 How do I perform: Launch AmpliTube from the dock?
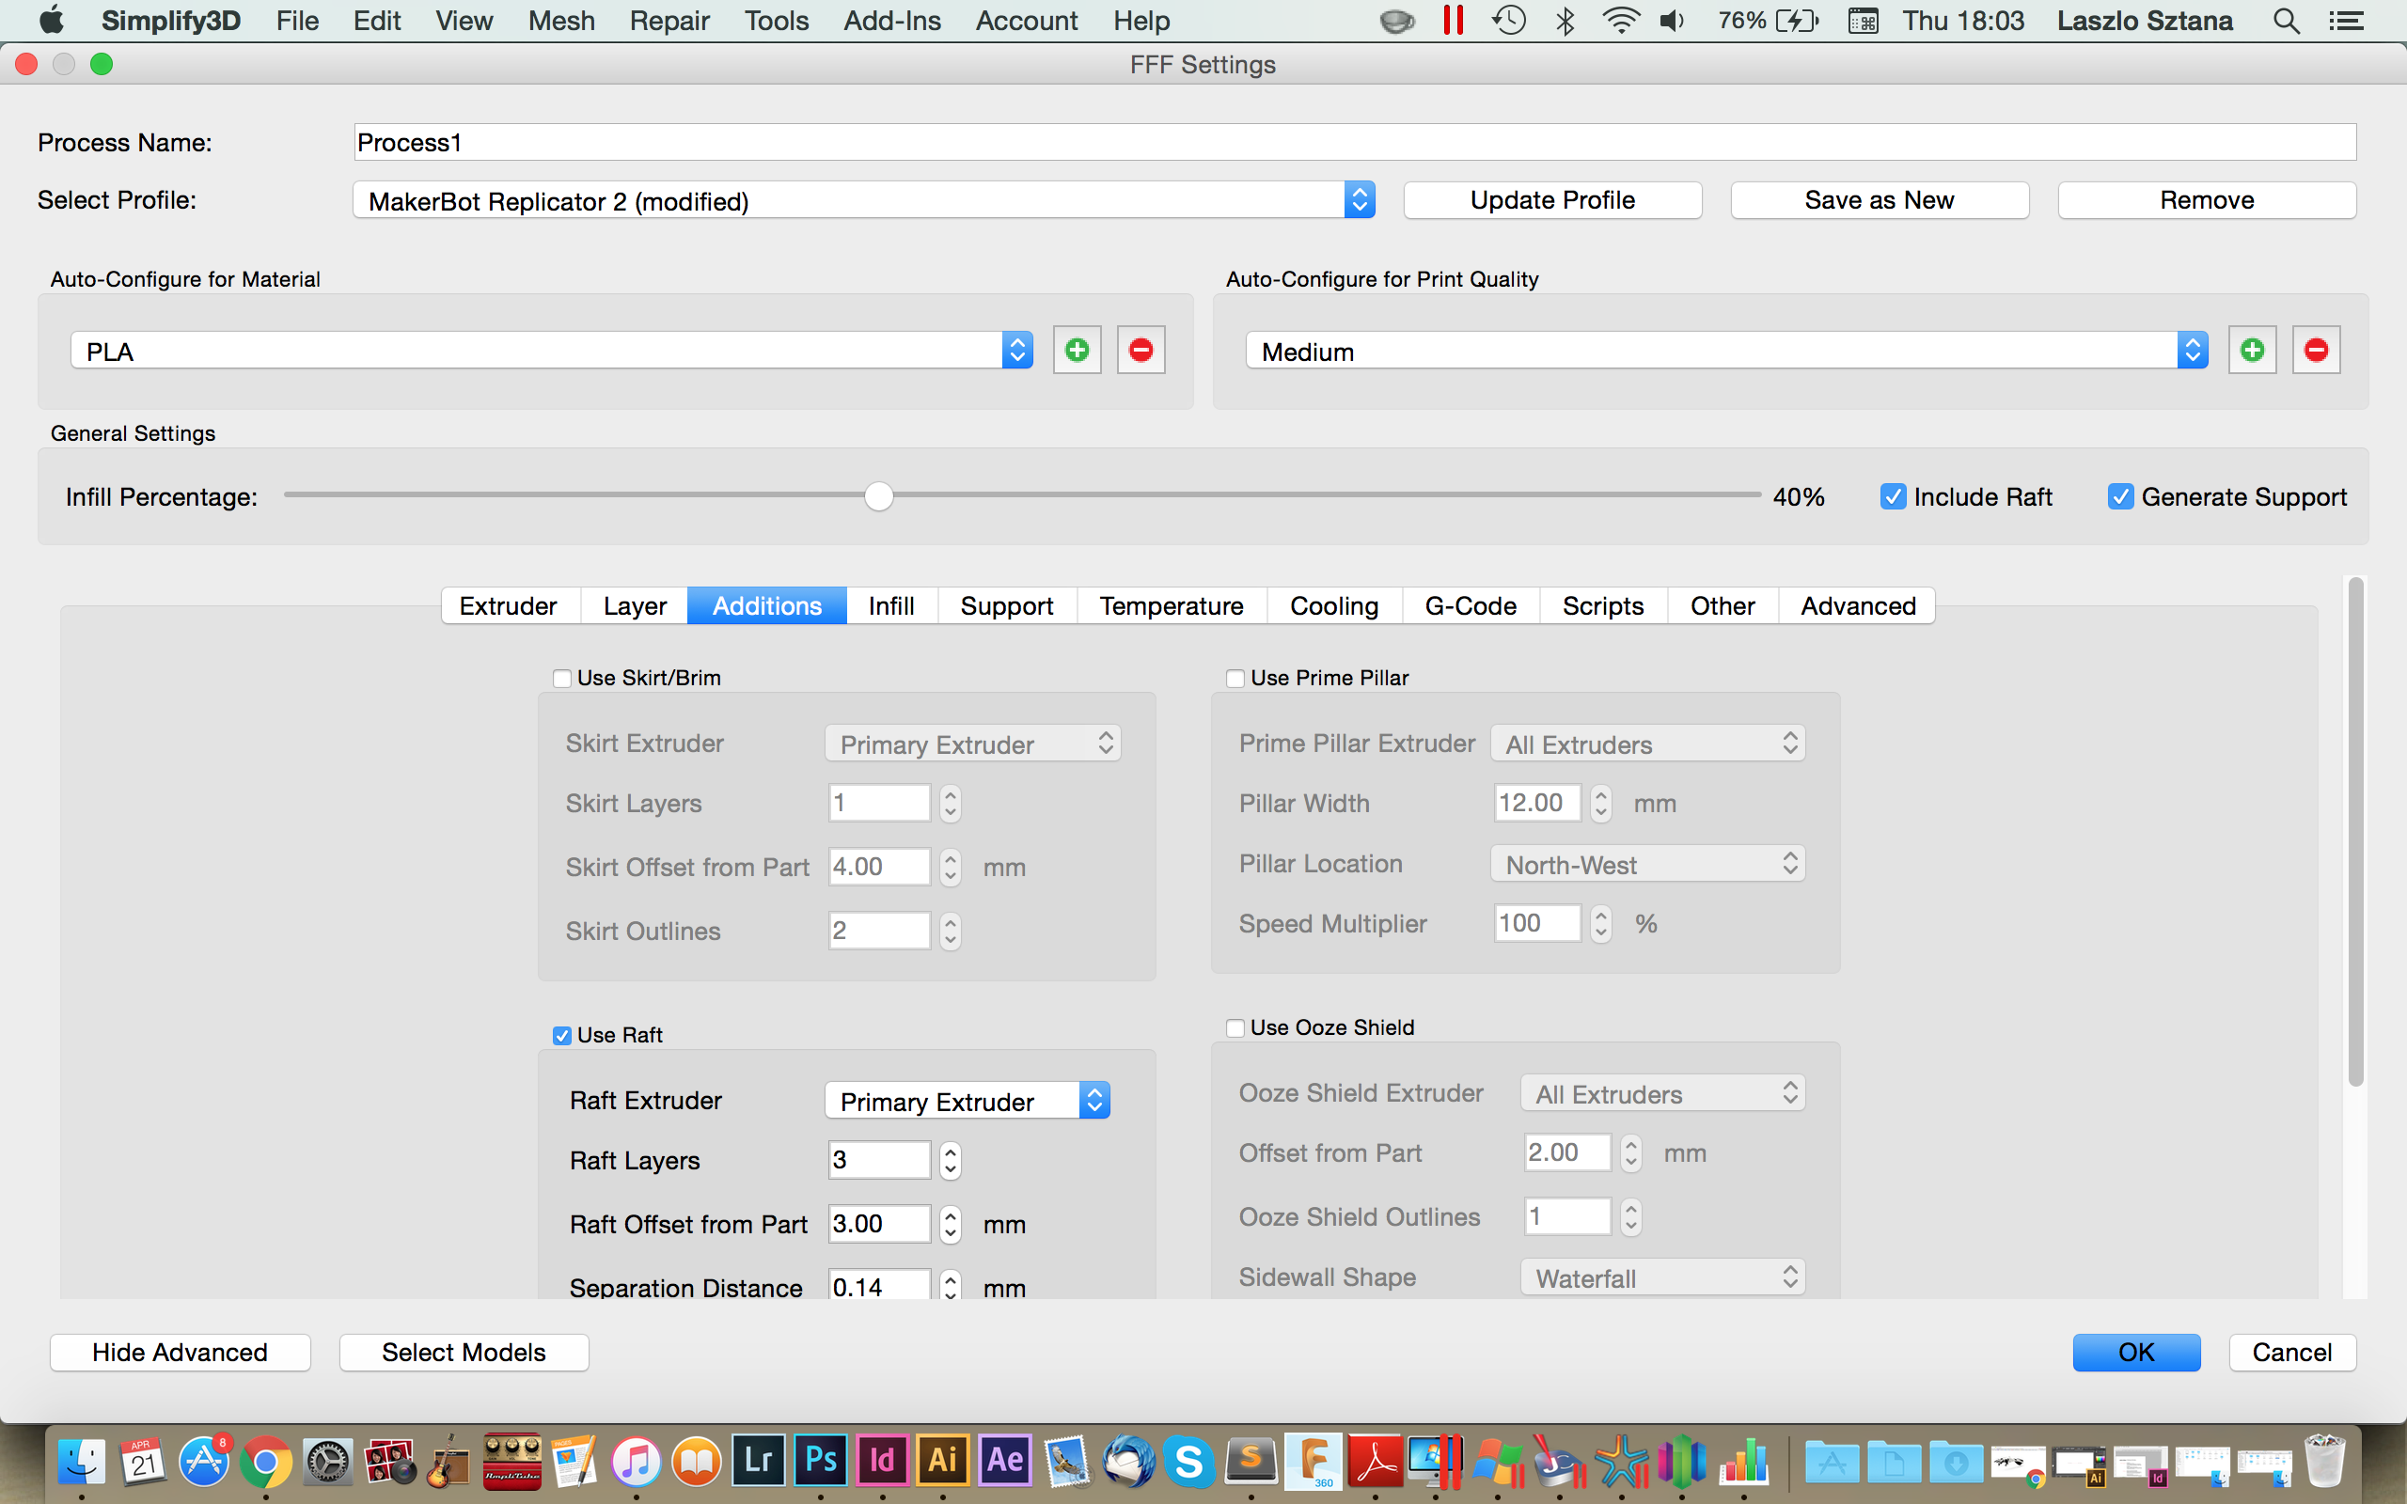pos(512,1463)
